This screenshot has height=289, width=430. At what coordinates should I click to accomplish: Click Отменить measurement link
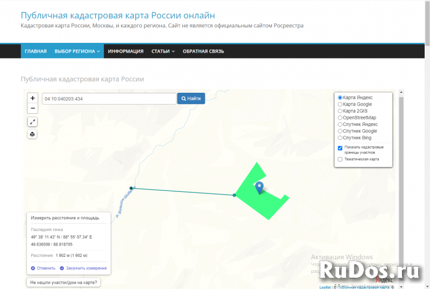(44, 268)
